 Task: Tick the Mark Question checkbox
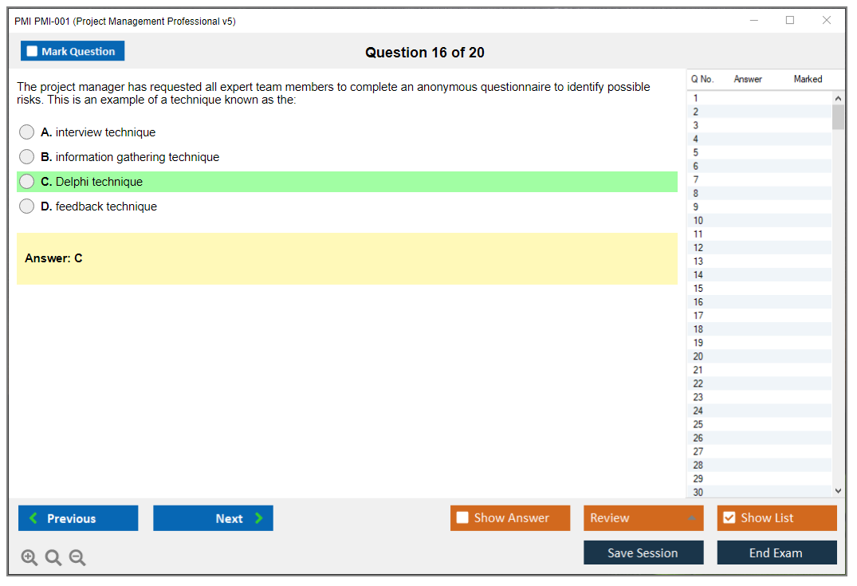pos(33,51)
